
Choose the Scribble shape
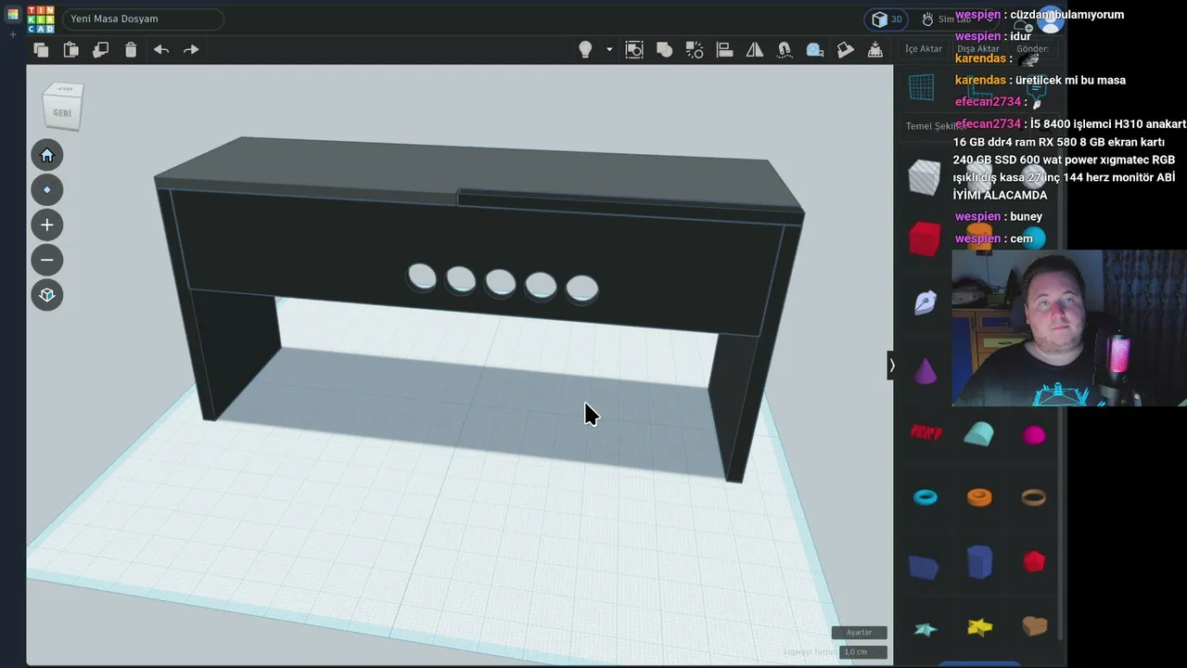(925, 302)
